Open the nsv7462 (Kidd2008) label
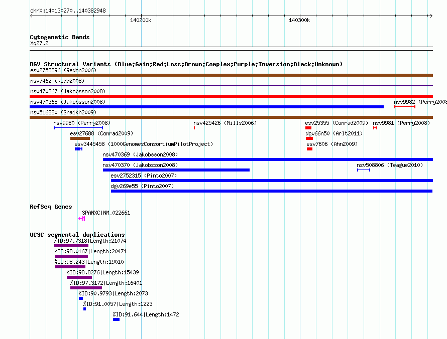 click(57, 81)
